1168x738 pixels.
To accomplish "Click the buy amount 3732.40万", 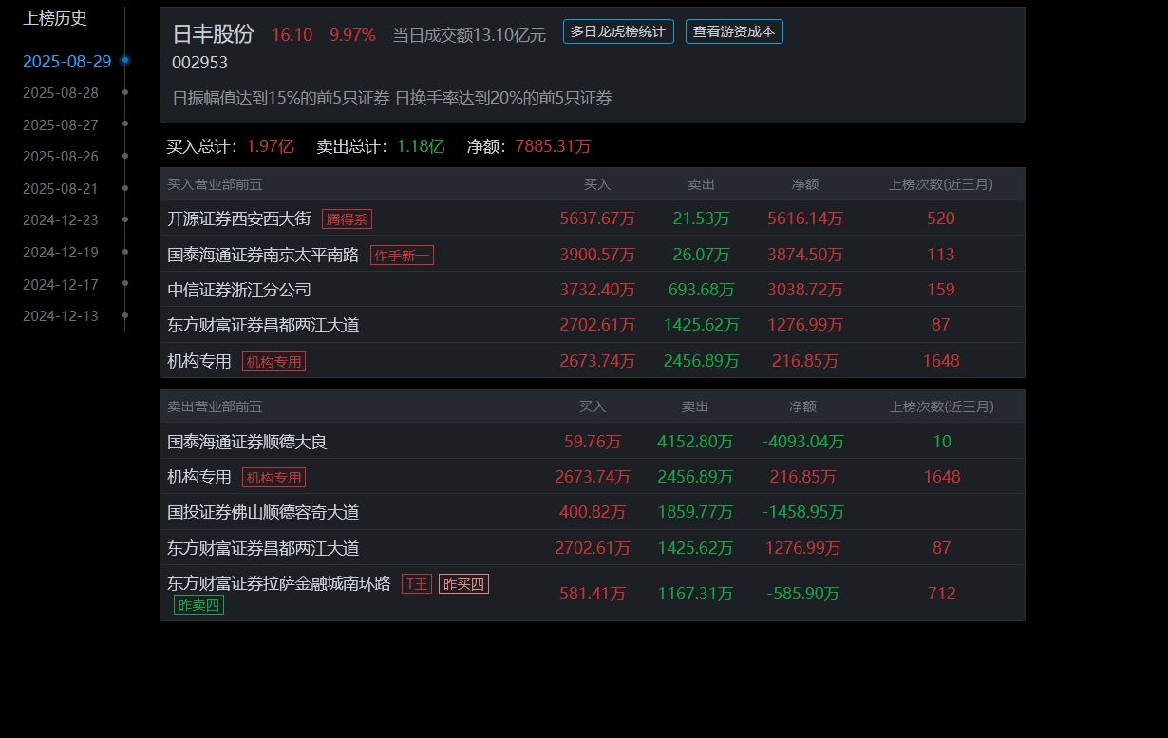I will pyautogui.click(x=597, y=290).
